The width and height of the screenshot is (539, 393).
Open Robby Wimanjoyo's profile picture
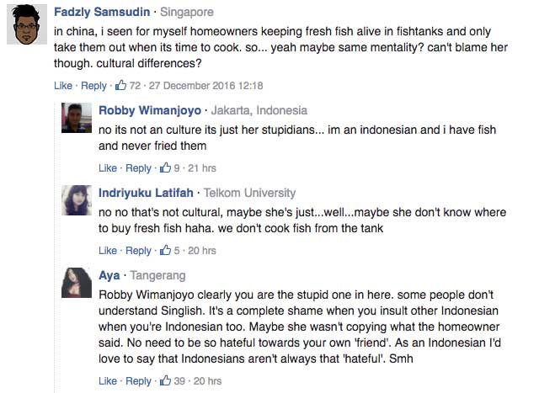pyautogui.click(x=77, y=119)
